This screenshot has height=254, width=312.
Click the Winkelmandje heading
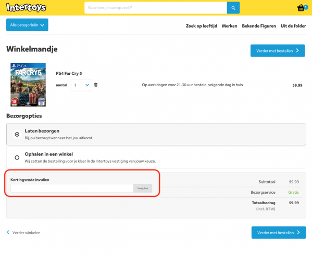point(32,49)
